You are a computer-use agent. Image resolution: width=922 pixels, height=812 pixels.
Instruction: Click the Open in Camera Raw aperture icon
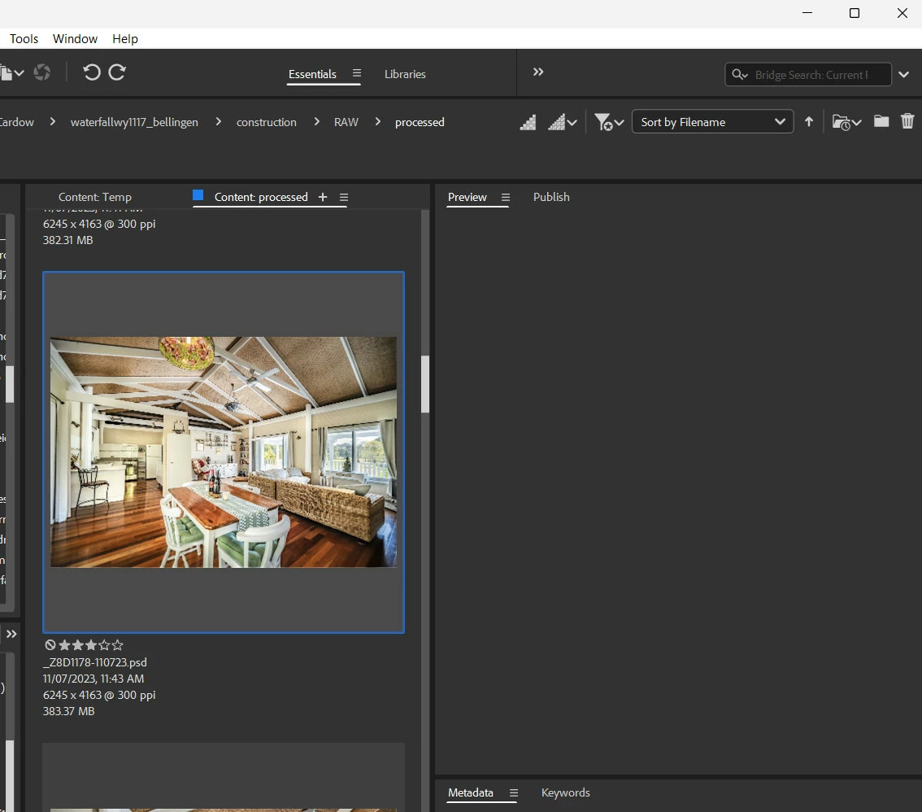[x=41, y=72]
